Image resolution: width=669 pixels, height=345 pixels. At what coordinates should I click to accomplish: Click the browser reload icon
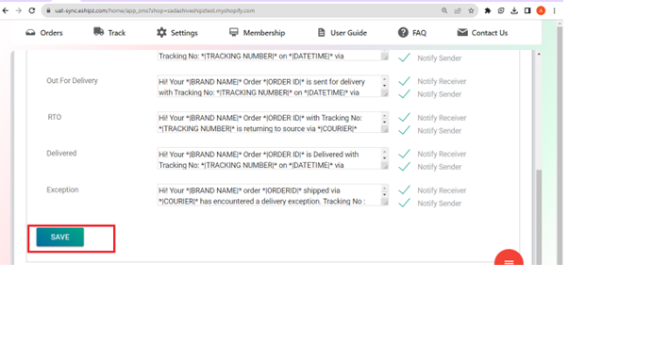pyautogui.click(x=31, y=10)
